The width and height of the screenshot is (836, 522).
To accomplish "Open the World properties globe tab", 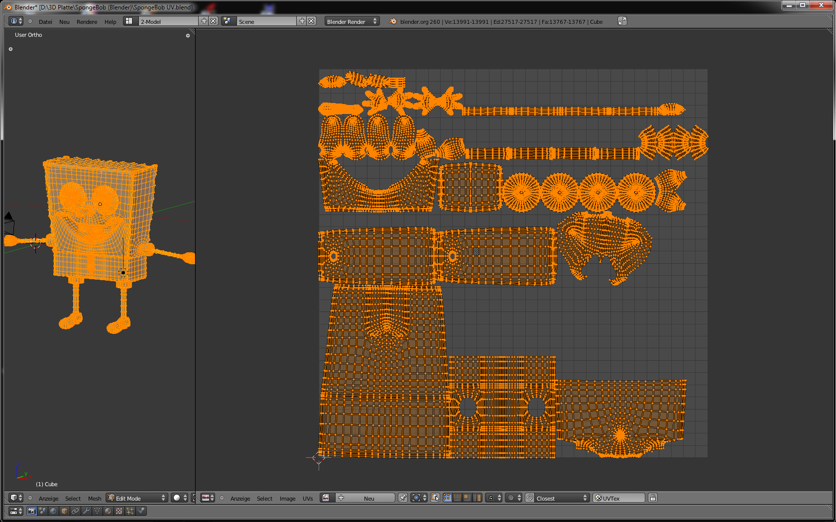I will (53, 511).
